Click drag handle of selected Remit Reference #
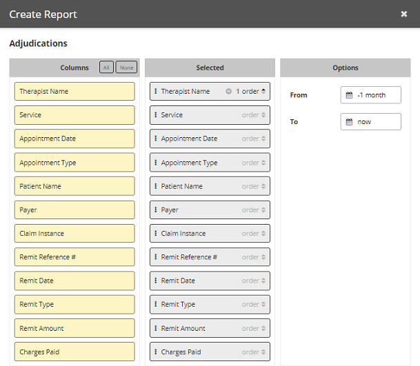The height and width of the screenshot is (366, 420). (156, 257)
